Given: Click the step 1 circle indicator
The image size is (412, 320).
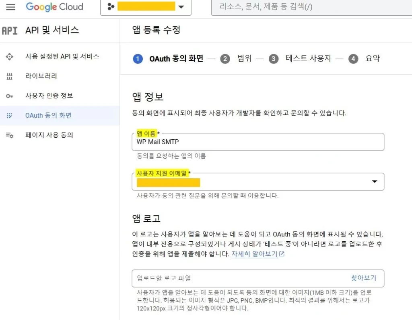Looking at the screenshot, I should pos(137,59).
